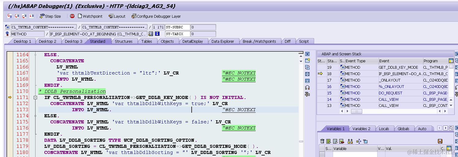The height and width of the screenshot is (157, 458).
Task: Click navigate-to-source icon next to method name field
Action: click(151, 34)
